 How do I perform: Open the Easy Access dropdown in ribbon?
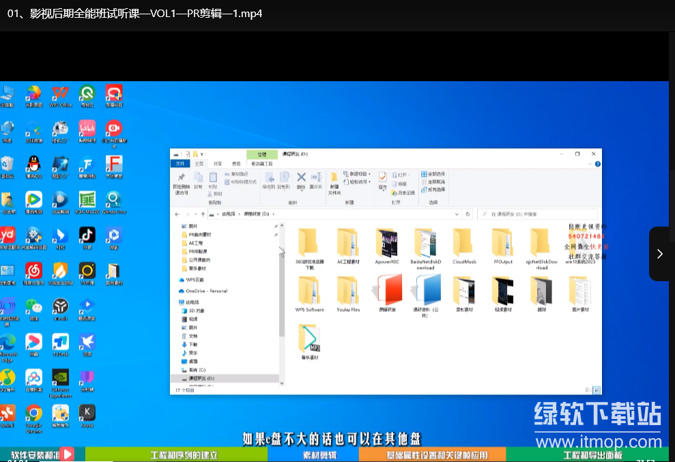(x=357, y=182)
